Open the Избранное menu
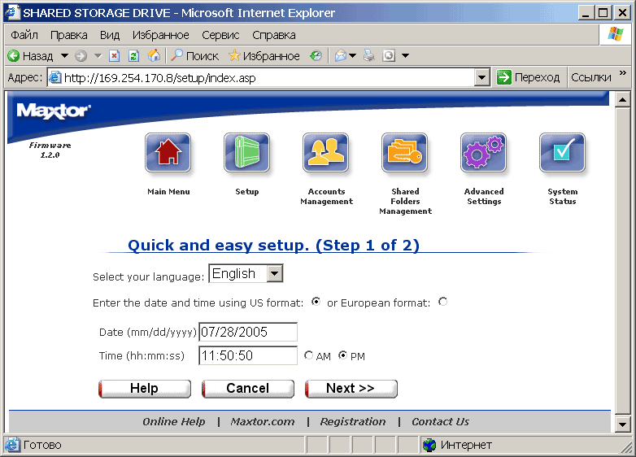The height and width of the screenshot is (457, 636). (160, 35)
